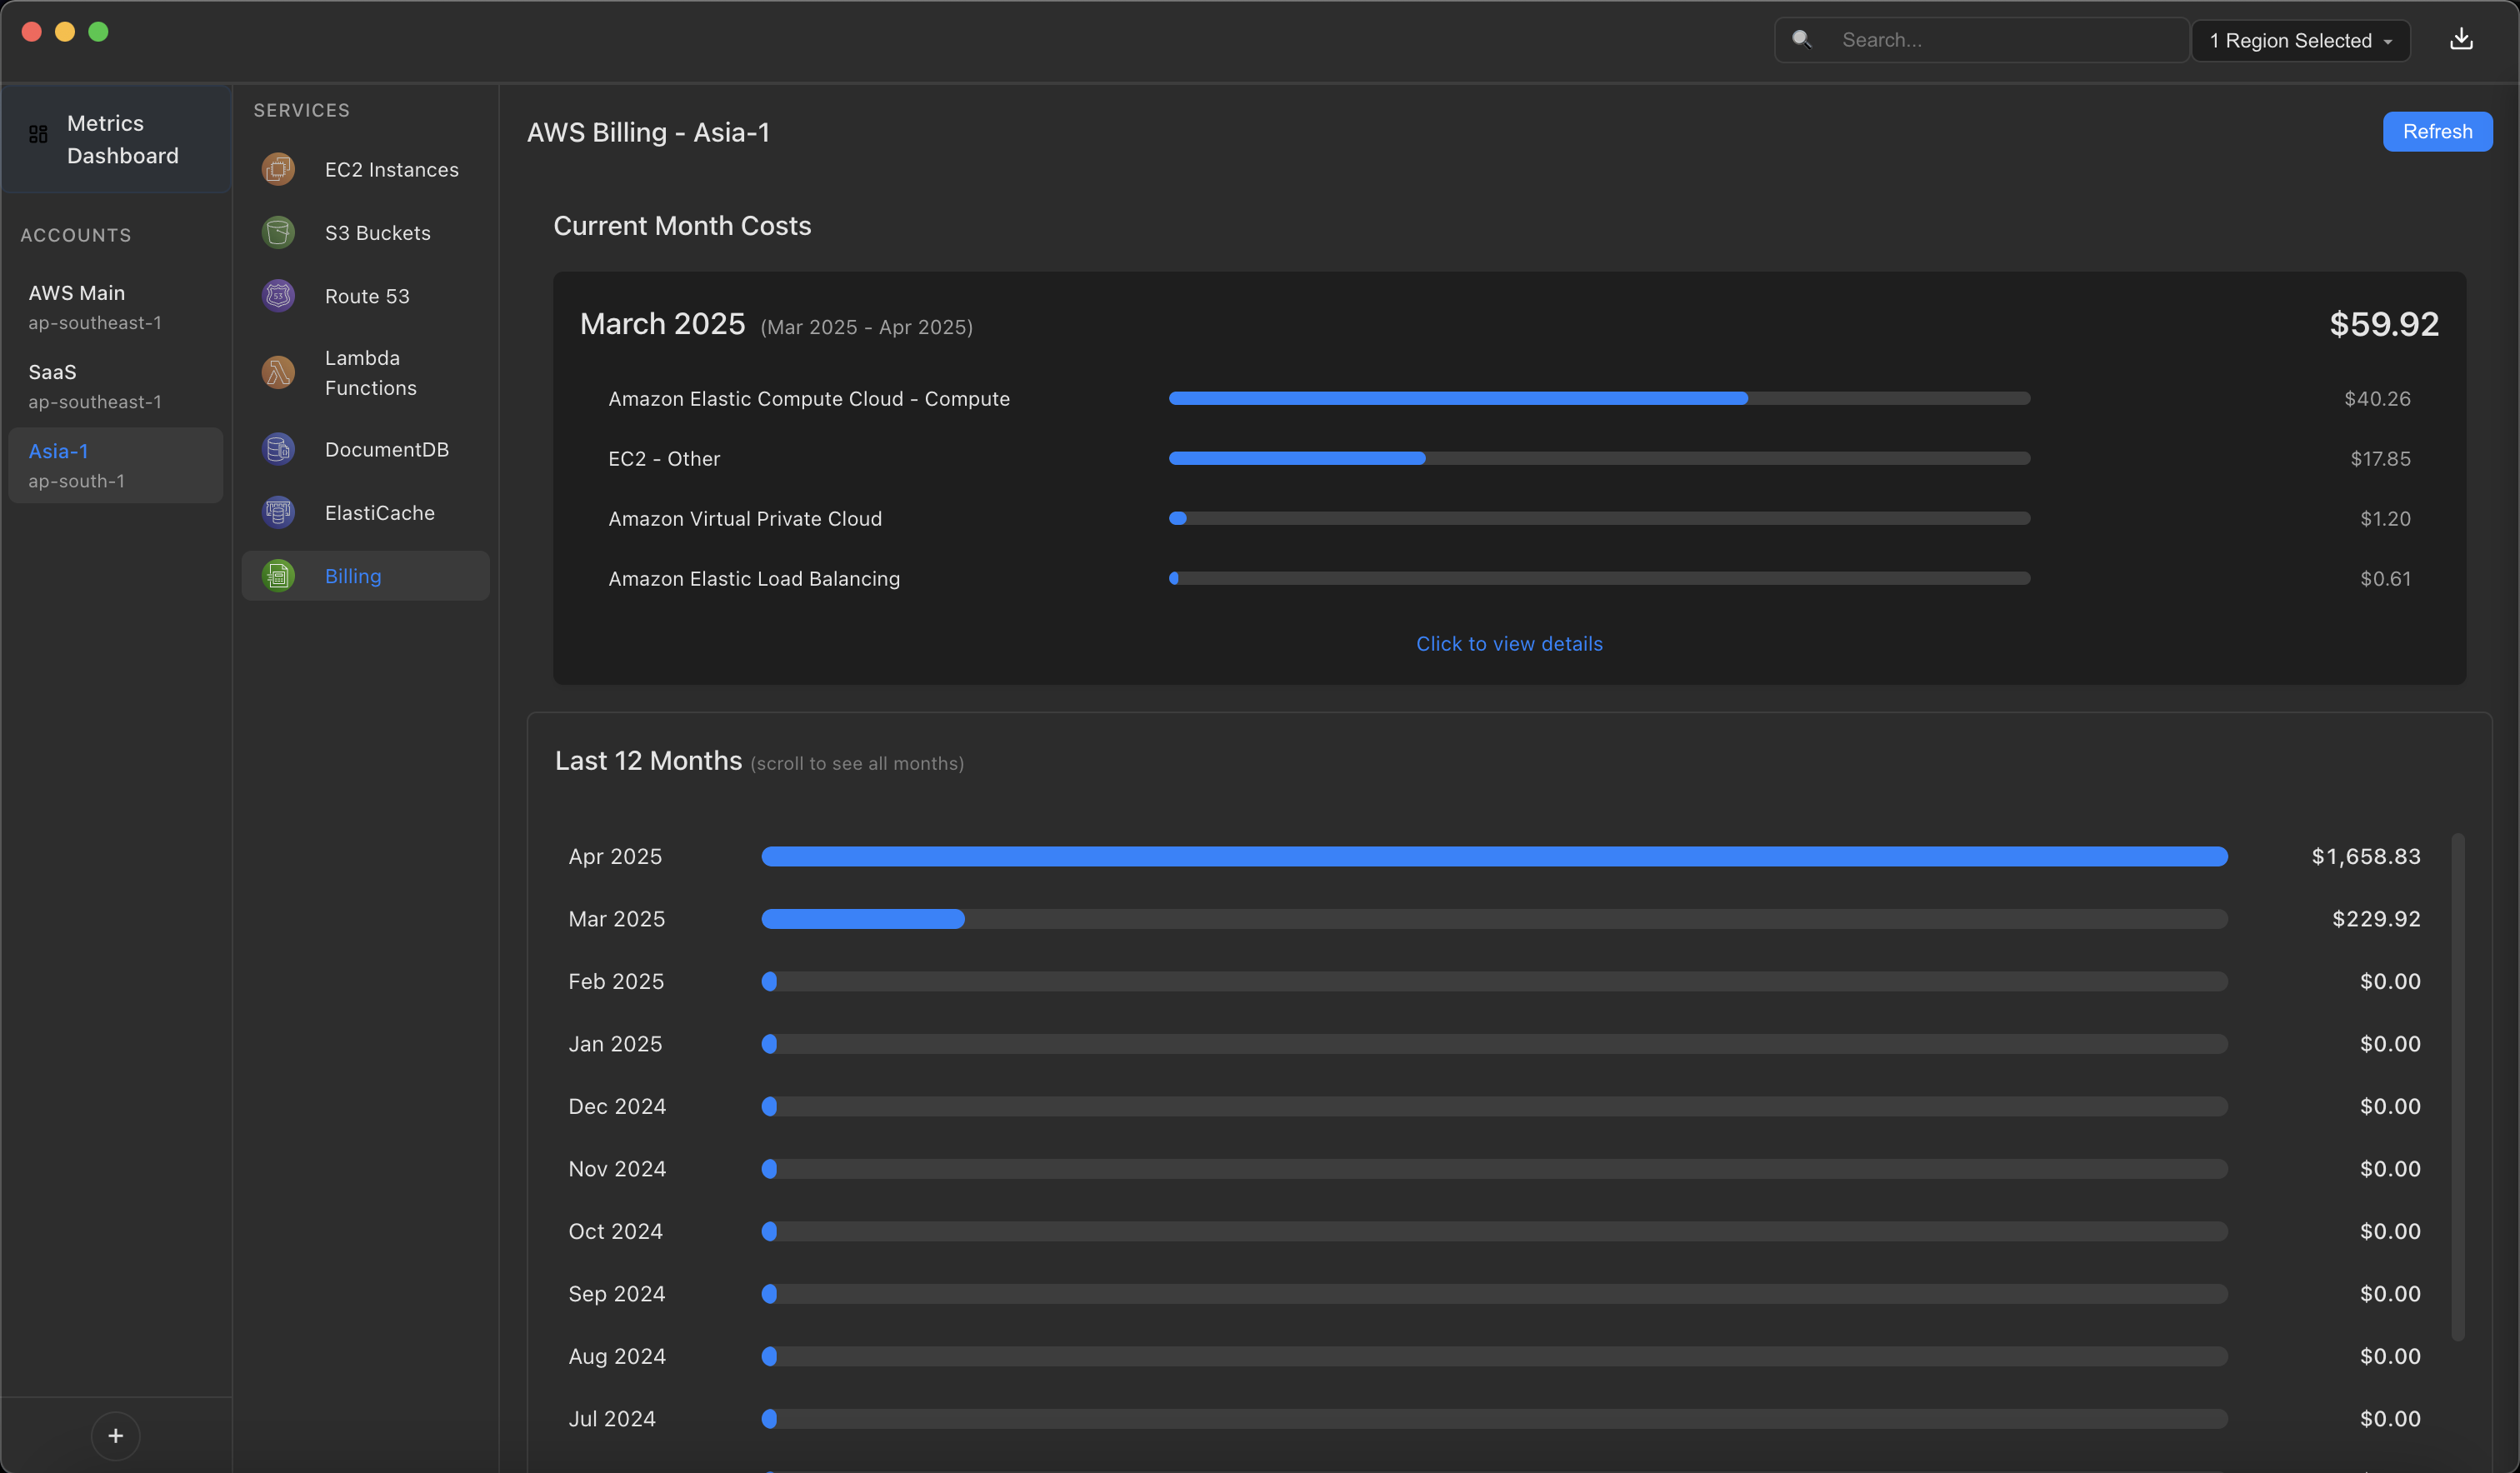2520x1473 pixels.
Task: Click the Lambda Functions icon
Action: tap(278, 372)
